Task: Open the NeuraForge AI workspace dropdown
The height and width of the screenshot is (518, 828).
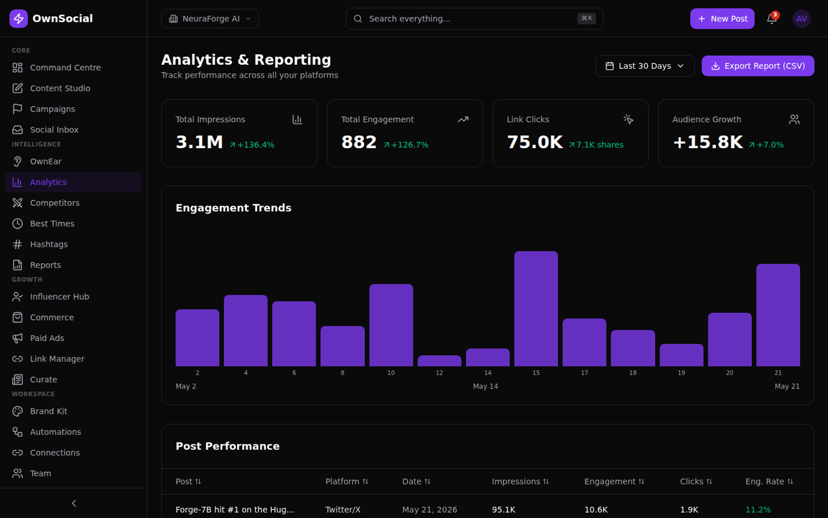Action: point(210,19)
